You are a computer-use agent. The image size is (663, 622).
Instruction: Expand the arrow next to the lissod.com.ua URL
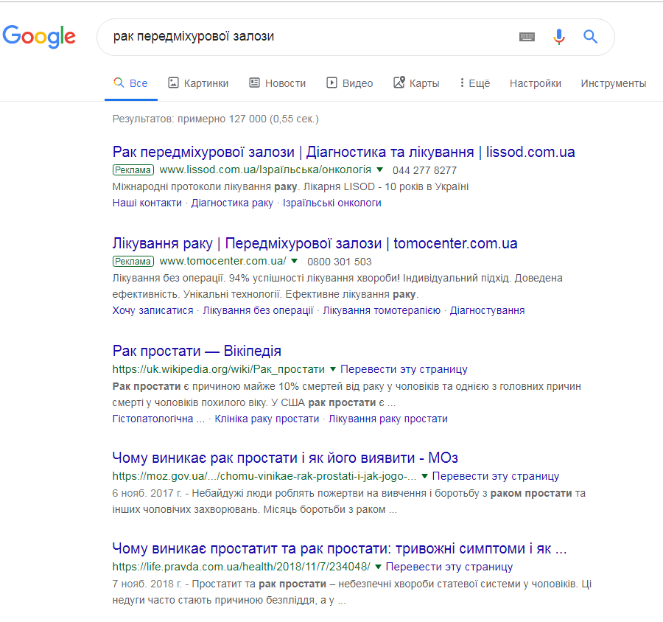click(x=379, y=170)
